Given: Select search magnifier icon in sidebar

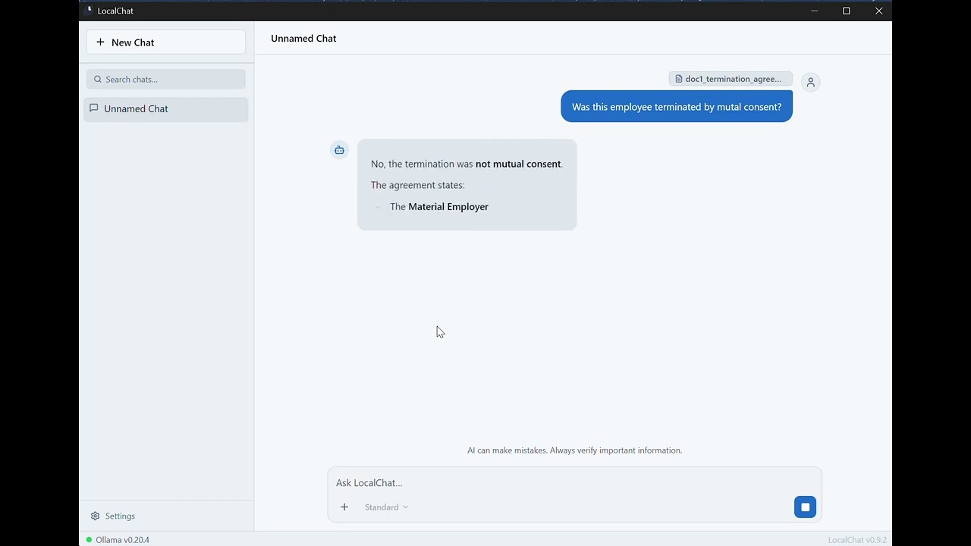Looking at the screenshot, I should click(x=98, y=79).
